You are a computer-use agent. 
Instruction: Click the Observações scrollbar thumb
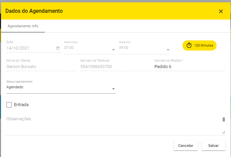(224, 119)
